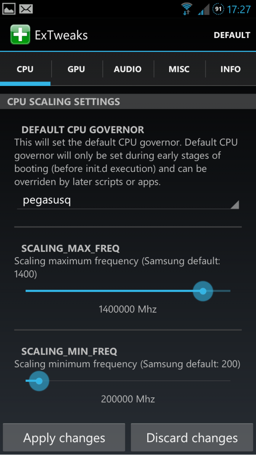This screenshot has width=256, height=455.
Task: Open the INFO tab
Action: tap(230, 69)
